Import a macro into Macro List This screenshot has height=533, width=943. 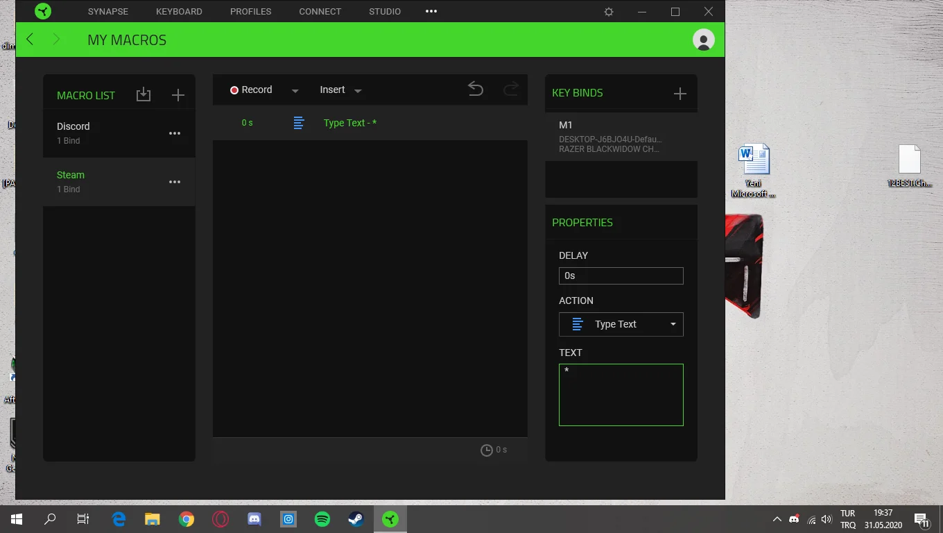pyautogui.click(x=144, y=94)
